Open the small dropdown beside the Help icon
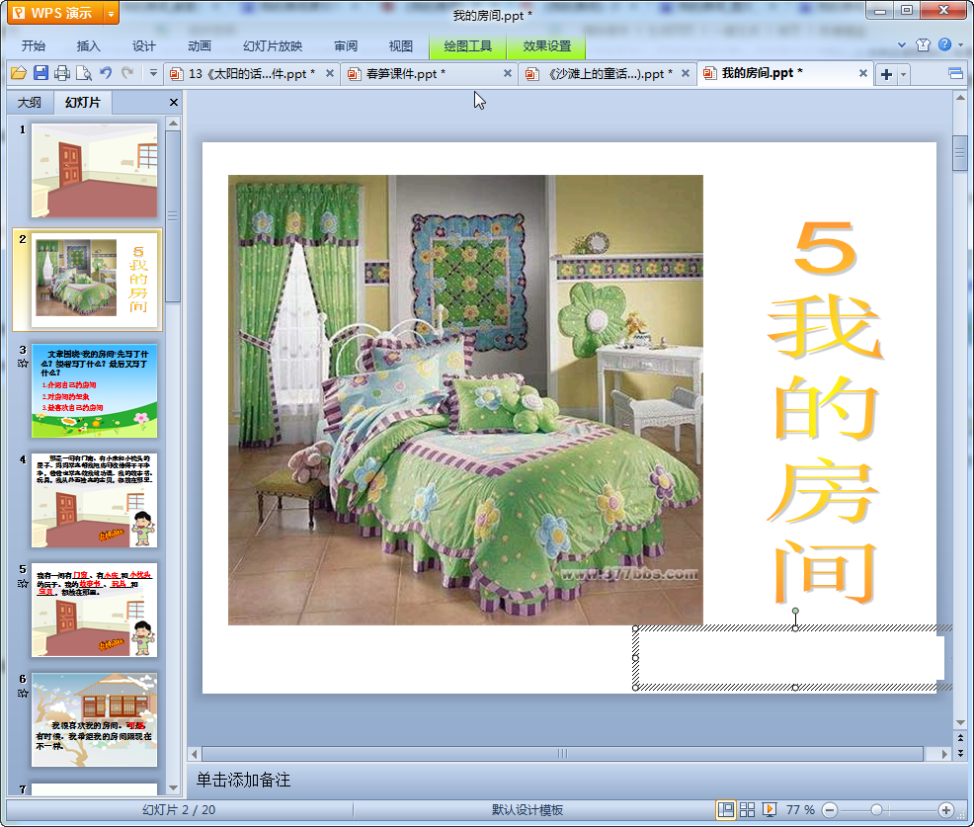Screen dimensions: 974x827 tap(961, 44)
